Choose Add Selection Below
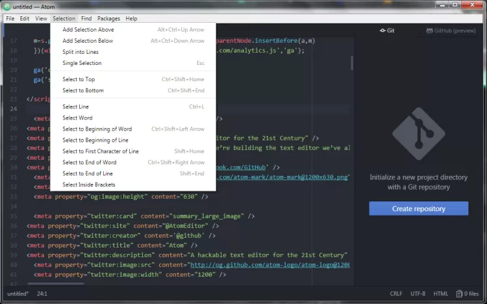This screenshot has width=487, height=304. click(133, 41)
